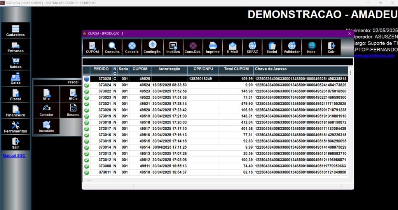Select authorization 30/04/2025 17:16:13
The image size is (398, 210).
point(169,135)
